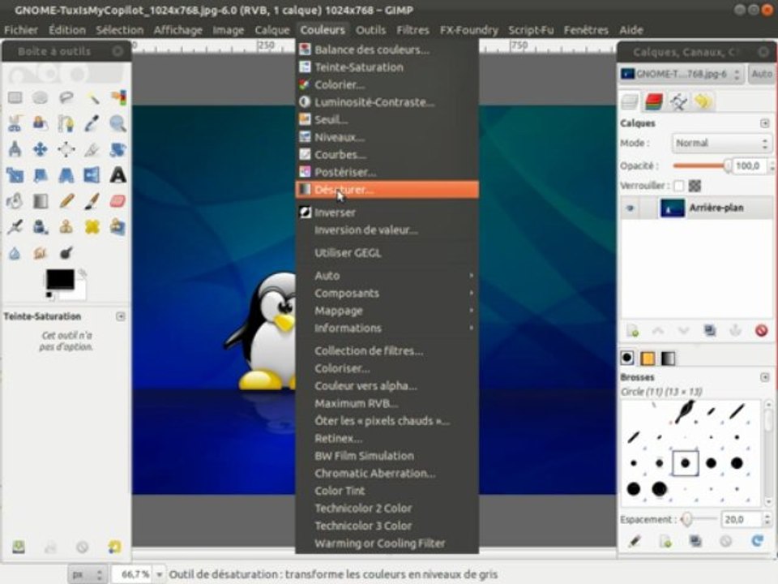Select the Zoom magnifier tool
The image size is (778, 584).
coord(118,123)
